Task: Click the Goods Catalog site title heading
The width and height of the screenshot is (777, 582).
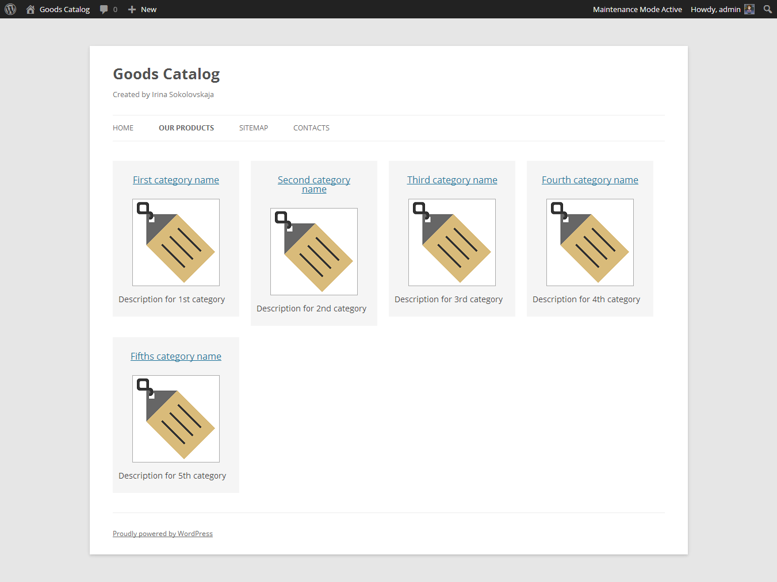Action: point(166,74)
